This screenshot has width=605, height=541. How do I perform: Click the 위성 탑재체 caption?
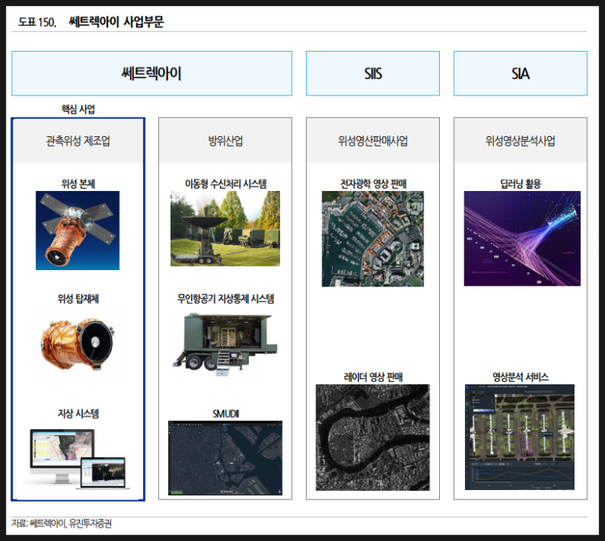pyautogui.click(x=78, y=298)
